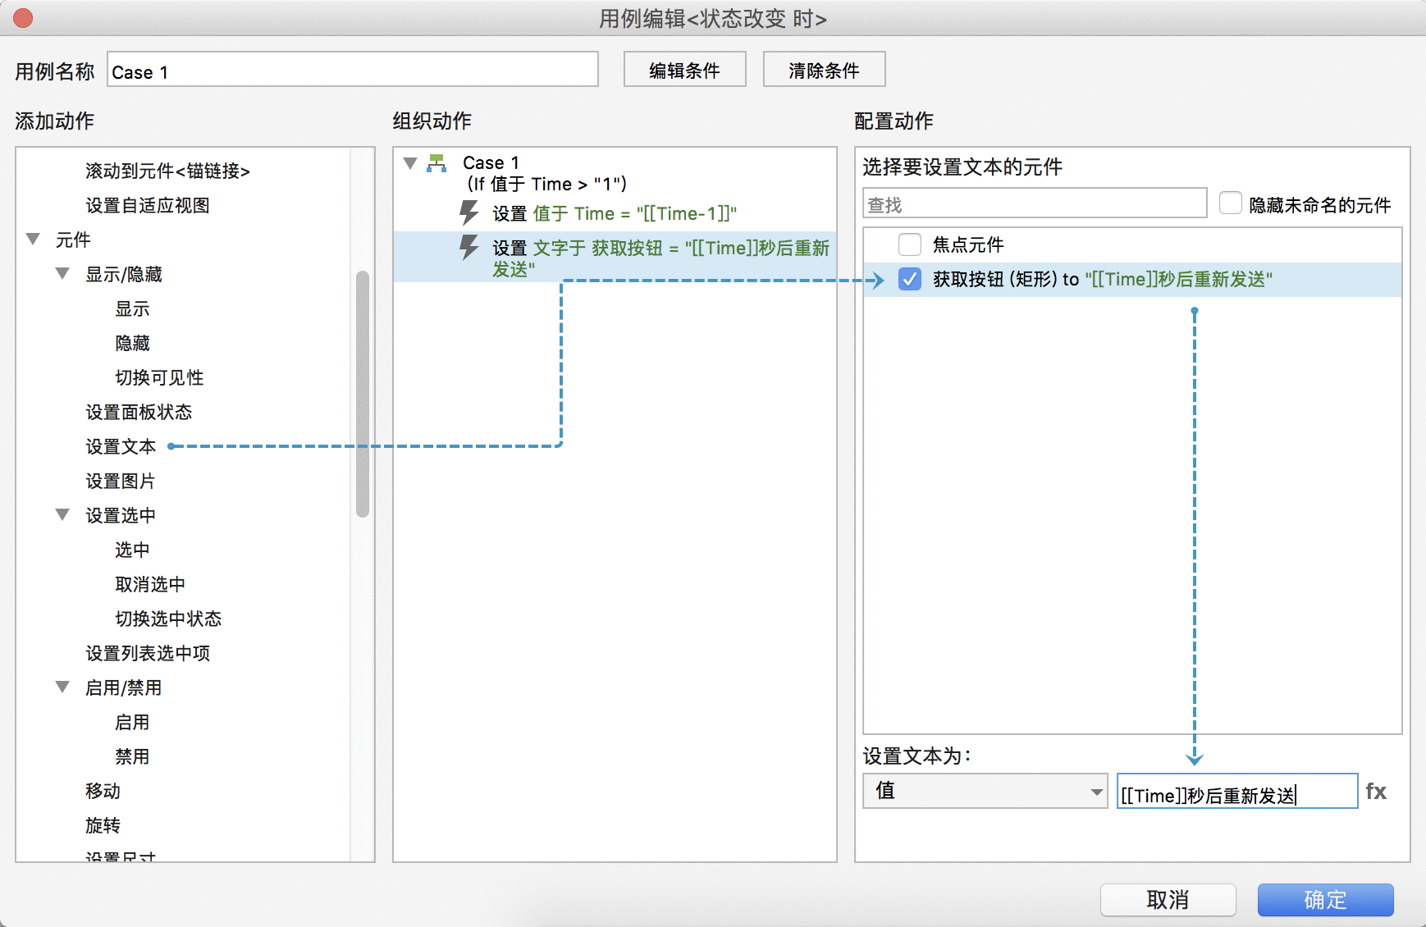Collapse the 启用/禁用 group
This screenshot has height=927, width=1426.
point(63,687)
